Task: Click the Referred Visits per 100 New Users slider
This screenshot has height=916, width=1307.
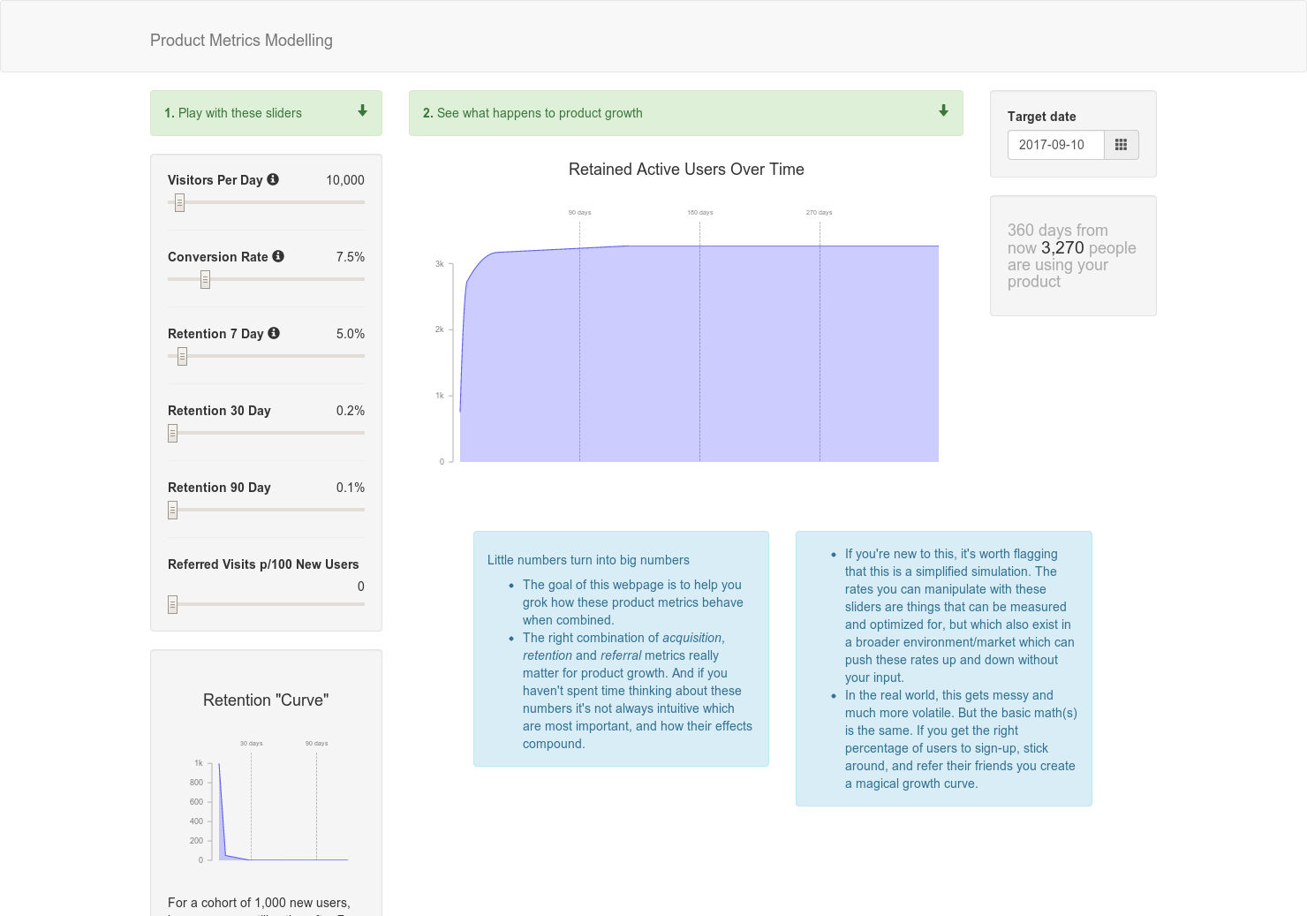Action: point(171,604)
